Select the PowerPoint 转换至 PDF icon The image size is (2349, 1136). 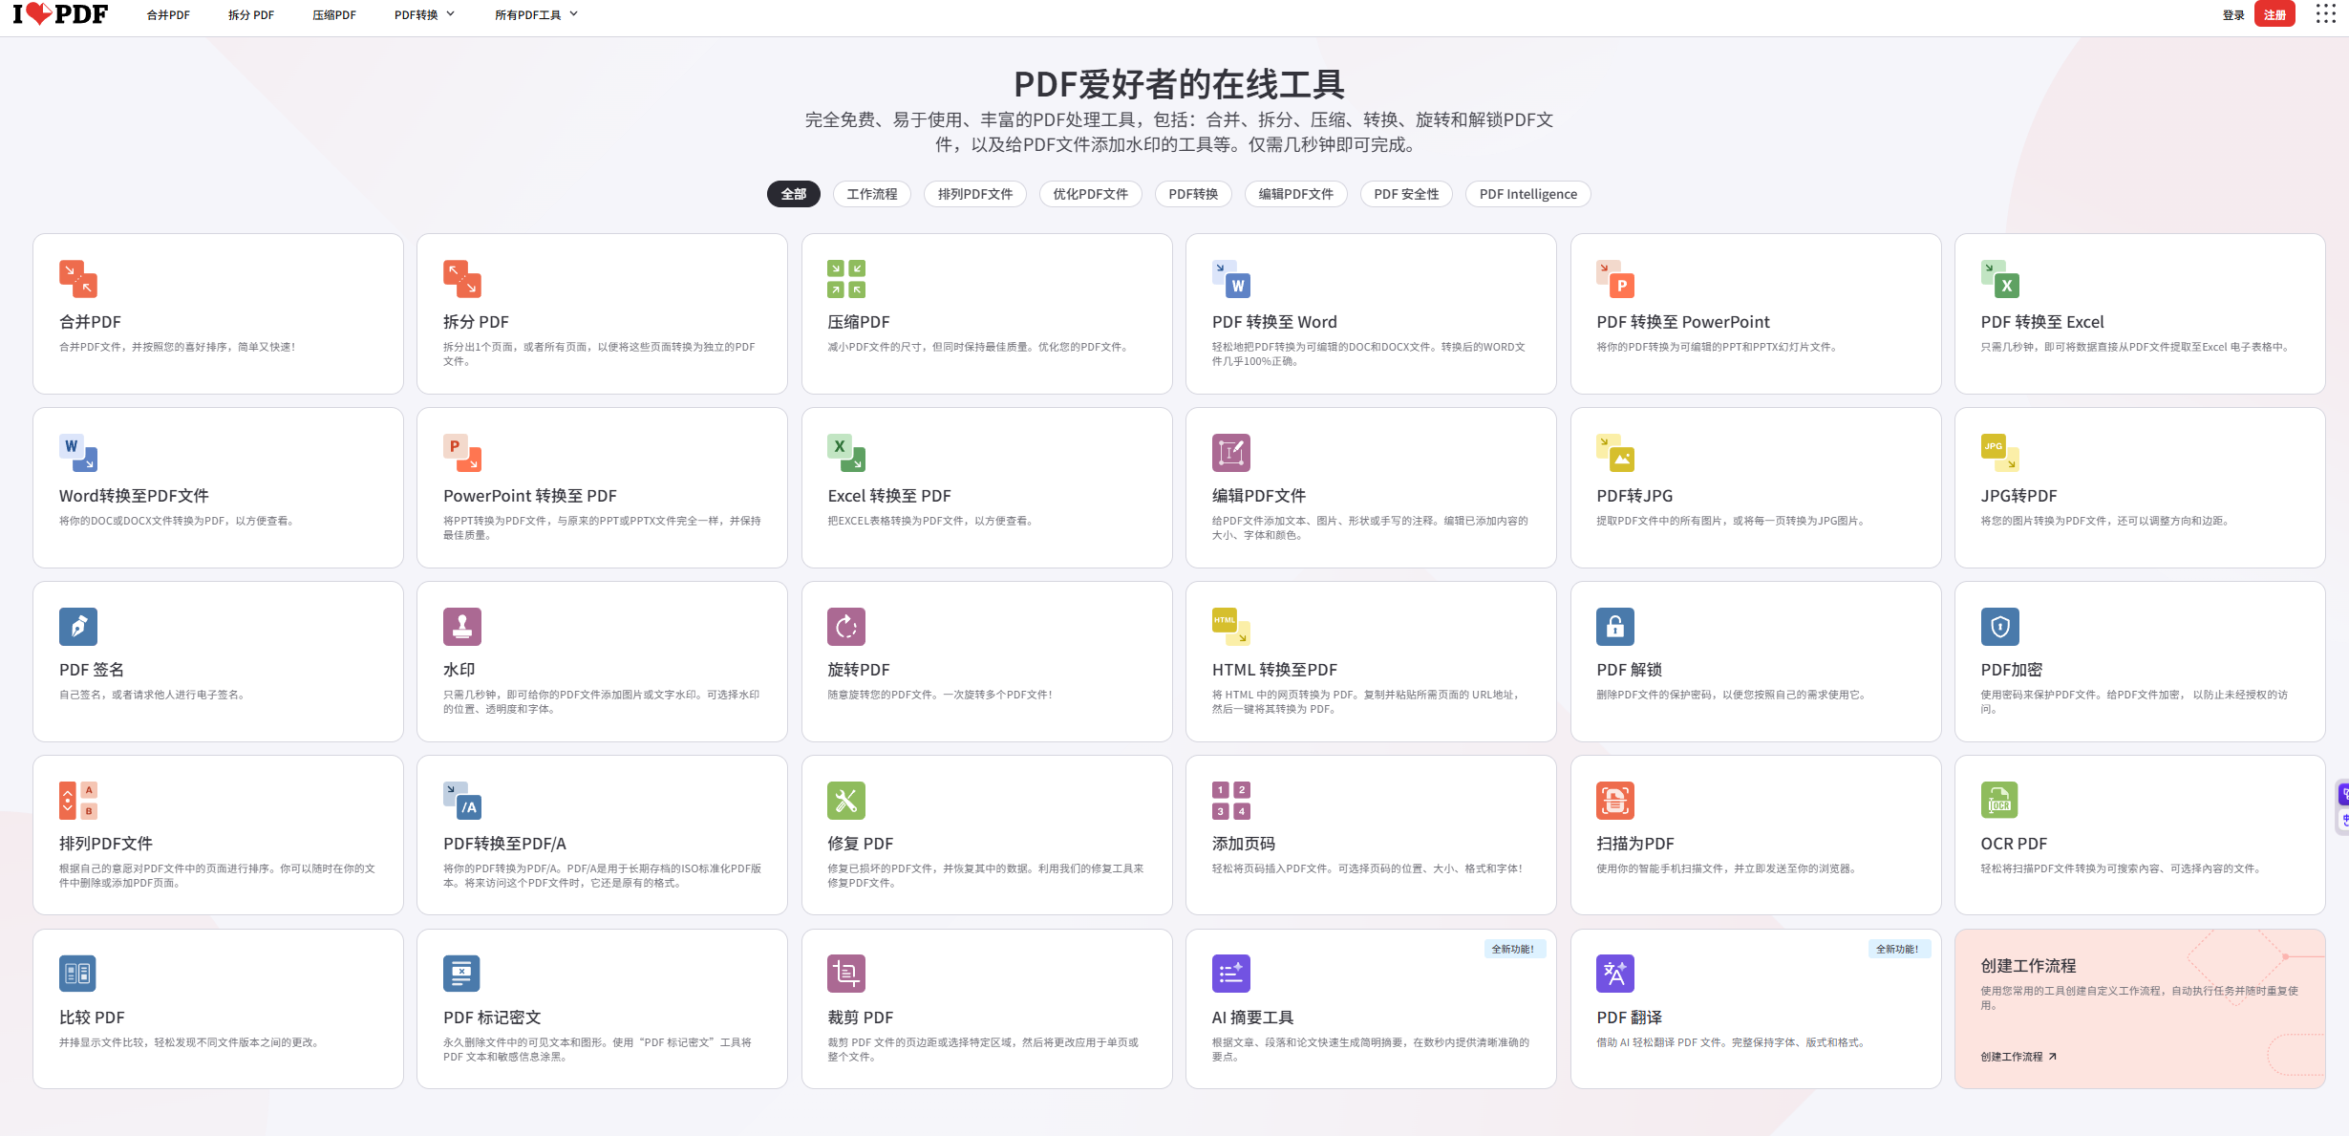click(x=462, y=452)
